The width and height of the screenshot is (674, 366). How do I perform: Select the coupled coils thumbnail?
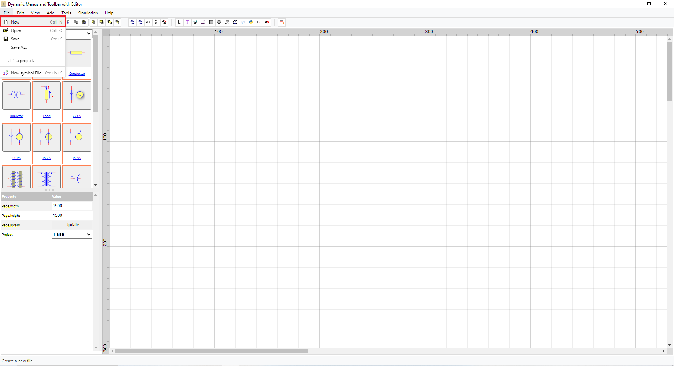click(16, 178)
